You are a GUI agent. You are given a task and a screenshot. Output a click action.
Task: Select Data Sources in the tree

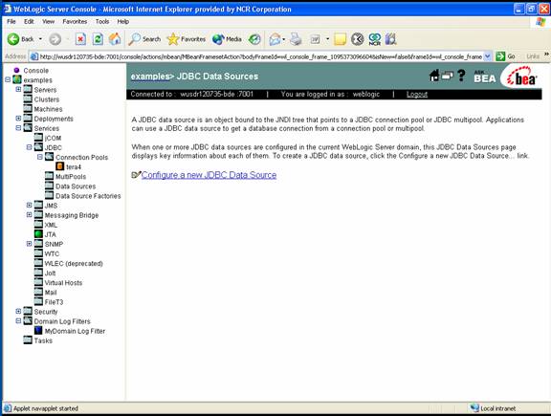(76, 186)
